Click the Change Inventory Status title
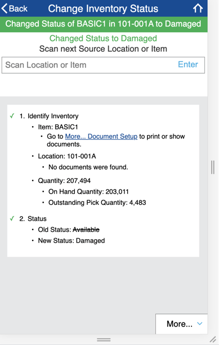The image size is (219, 345). coord(103,8)
